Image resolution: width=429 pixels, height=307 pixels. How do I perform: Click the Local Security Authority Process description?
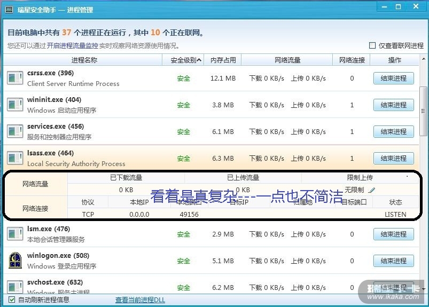76,164
